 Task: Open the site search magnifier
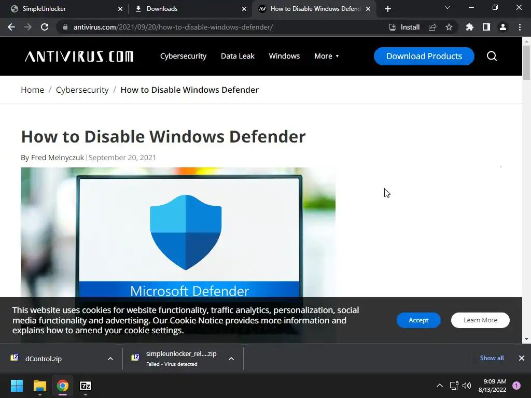(492, 56)
